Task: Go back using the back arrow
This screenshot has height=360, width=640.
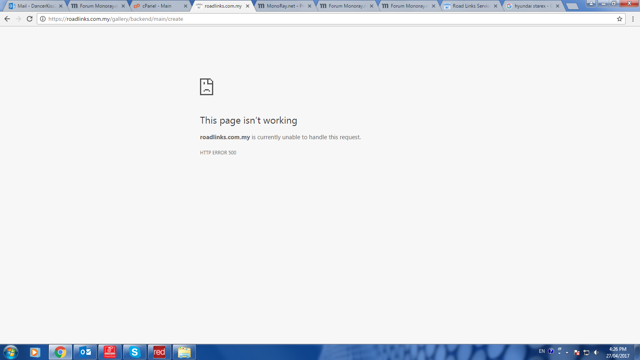Action: pos(7,18)
